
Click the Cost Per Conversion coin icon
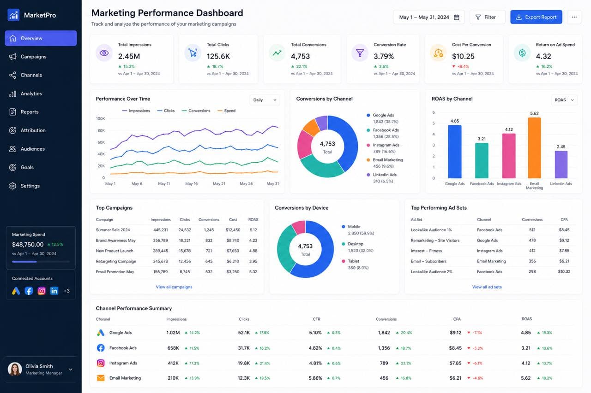click(x=438, y=53)
